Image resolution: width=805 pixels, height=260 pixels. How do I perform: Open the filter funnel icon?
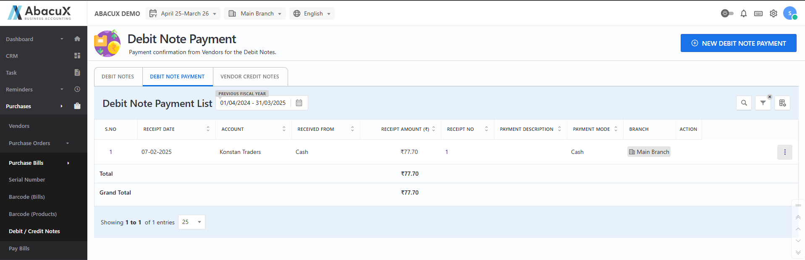tap(763, 103)
